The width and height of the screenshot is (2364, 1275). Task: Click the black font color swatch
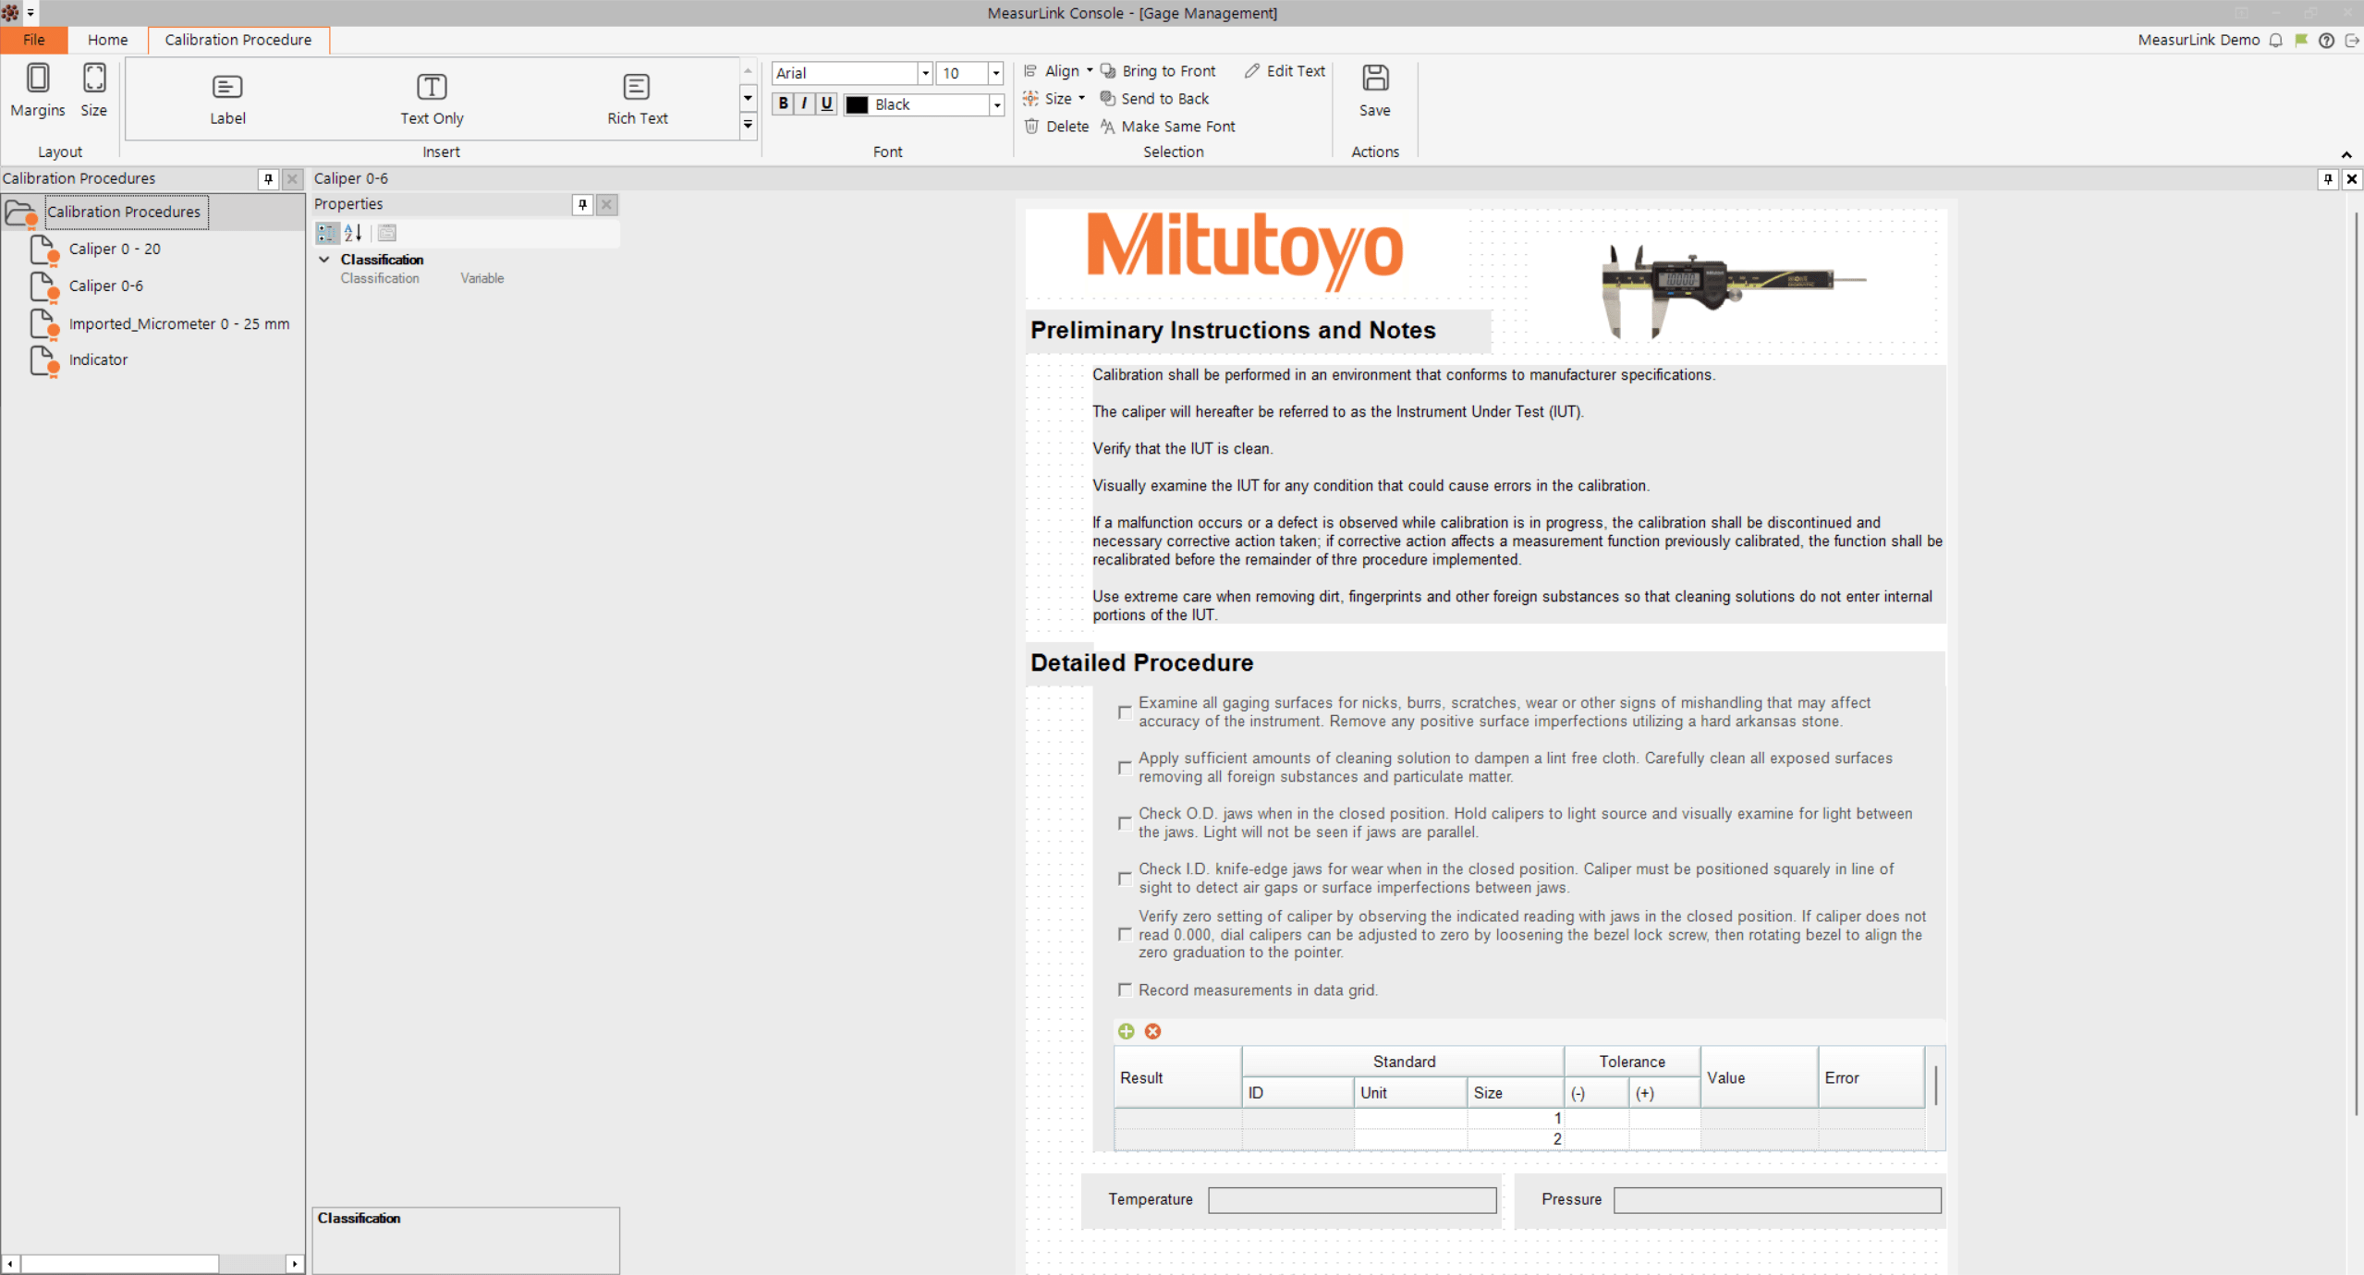[857, 105]
